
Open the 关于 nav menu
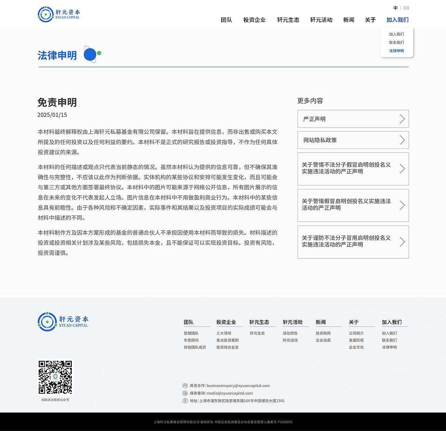pyautogui.click(x=370, y=20)
